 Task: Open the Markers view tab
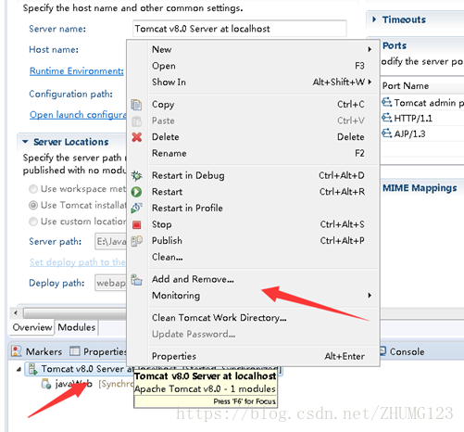(36, 351)
